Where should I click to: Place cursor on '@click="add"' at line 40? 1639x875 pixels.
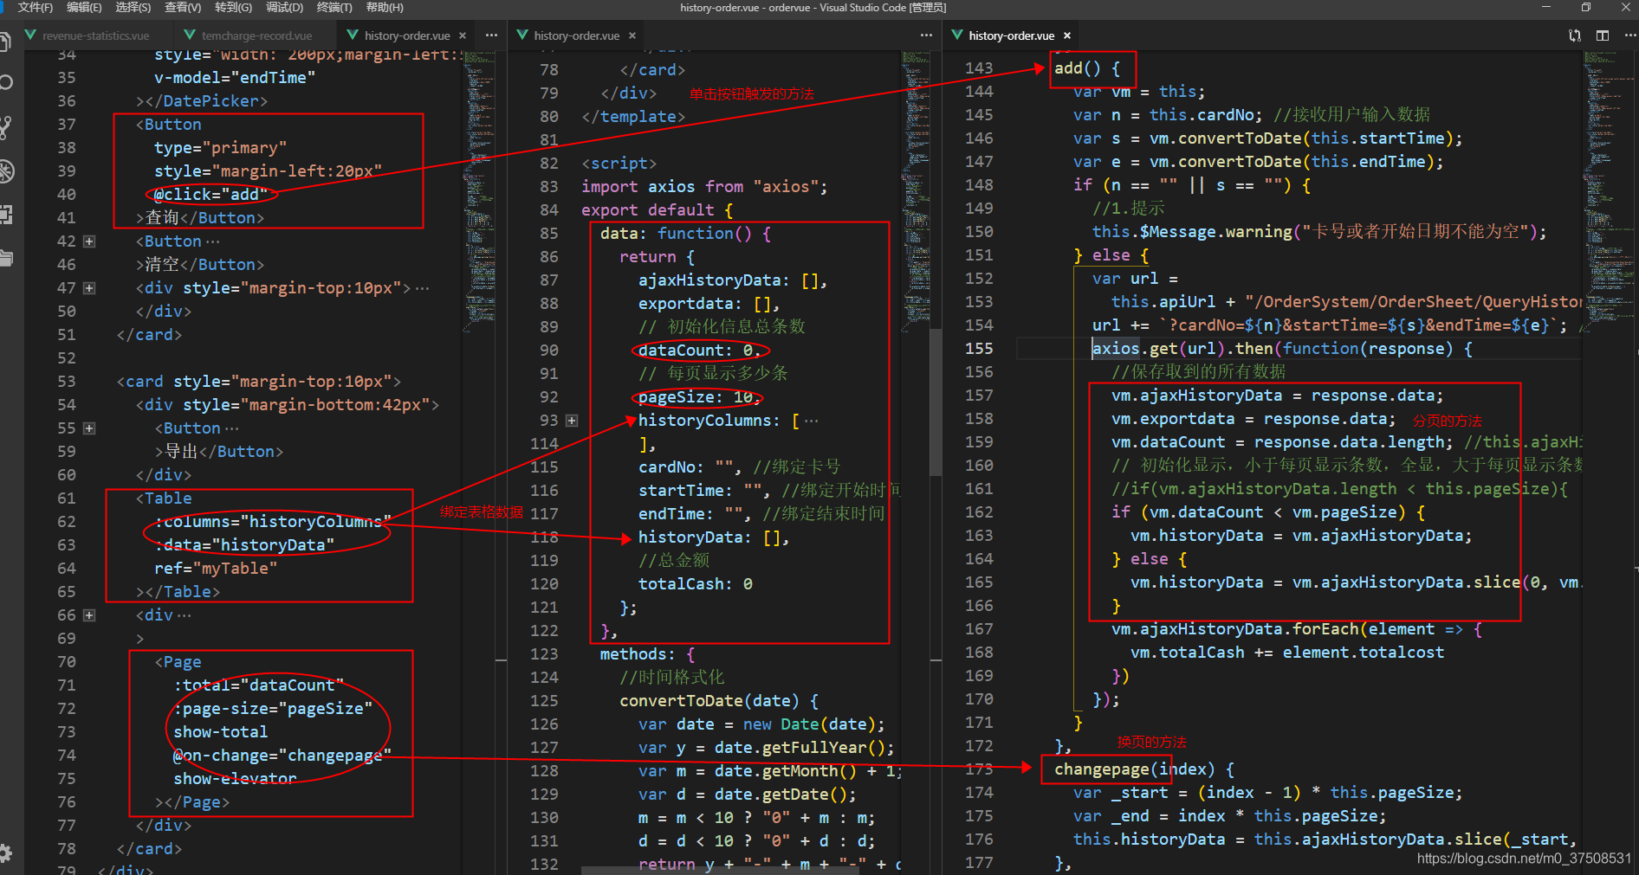[x=211, y=195]
